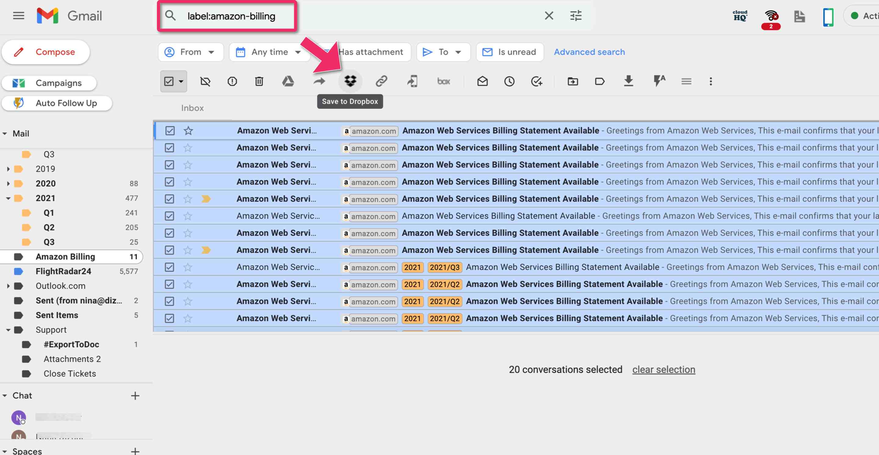Click the download arrow toolbar icon

click(x=628, y=81)
